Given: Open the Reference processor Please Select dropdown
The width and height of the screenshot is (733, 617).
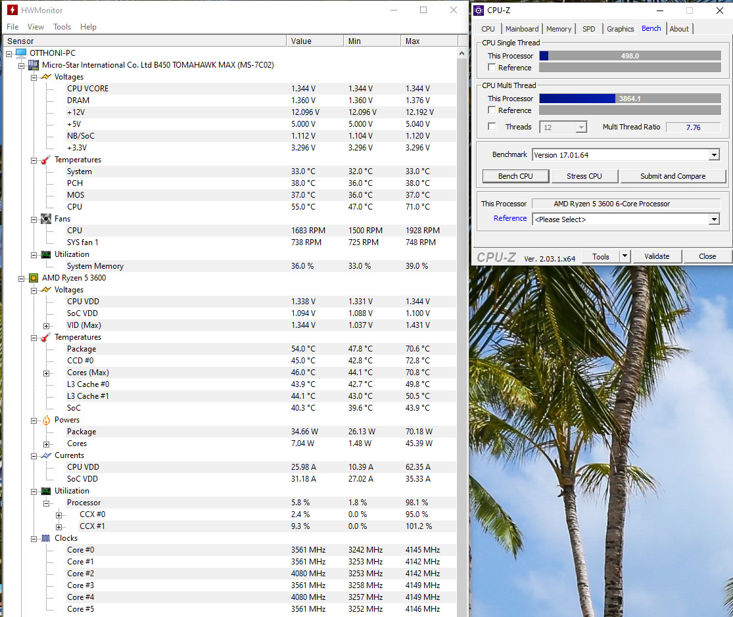Looking at the screenshot, I should pos(714,219).
